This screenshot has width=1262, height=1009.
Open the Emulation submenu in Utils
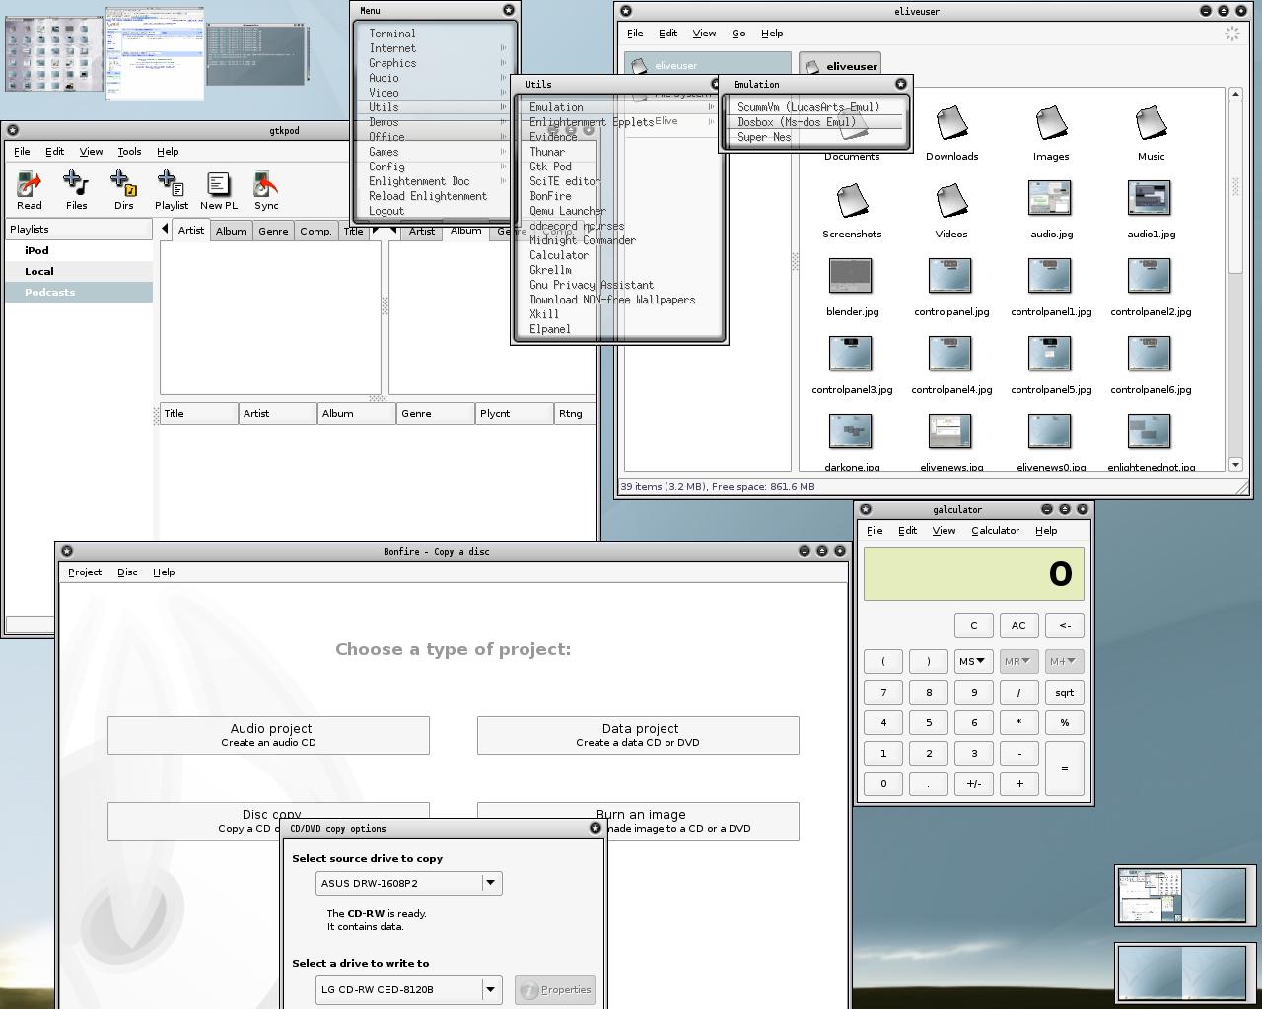[x=620, y=107]
